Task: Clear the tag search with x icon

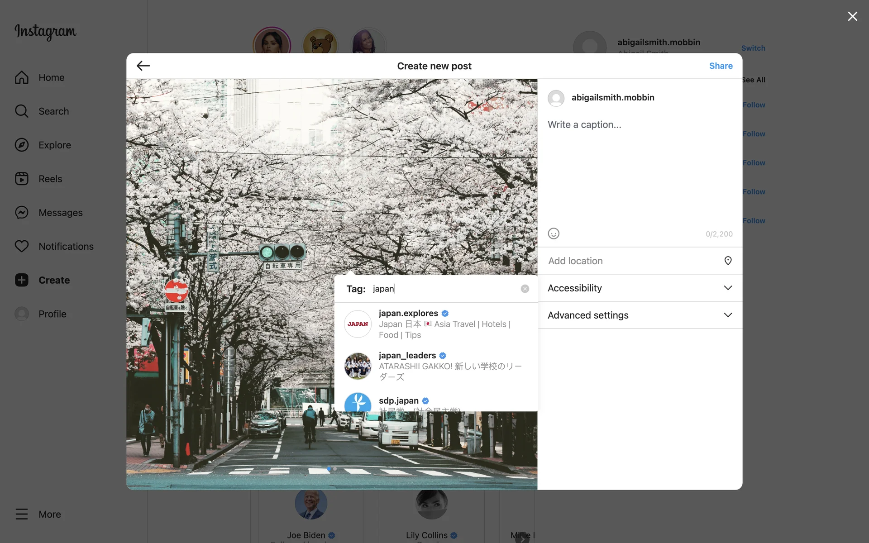Action: [x=525, y=289]
